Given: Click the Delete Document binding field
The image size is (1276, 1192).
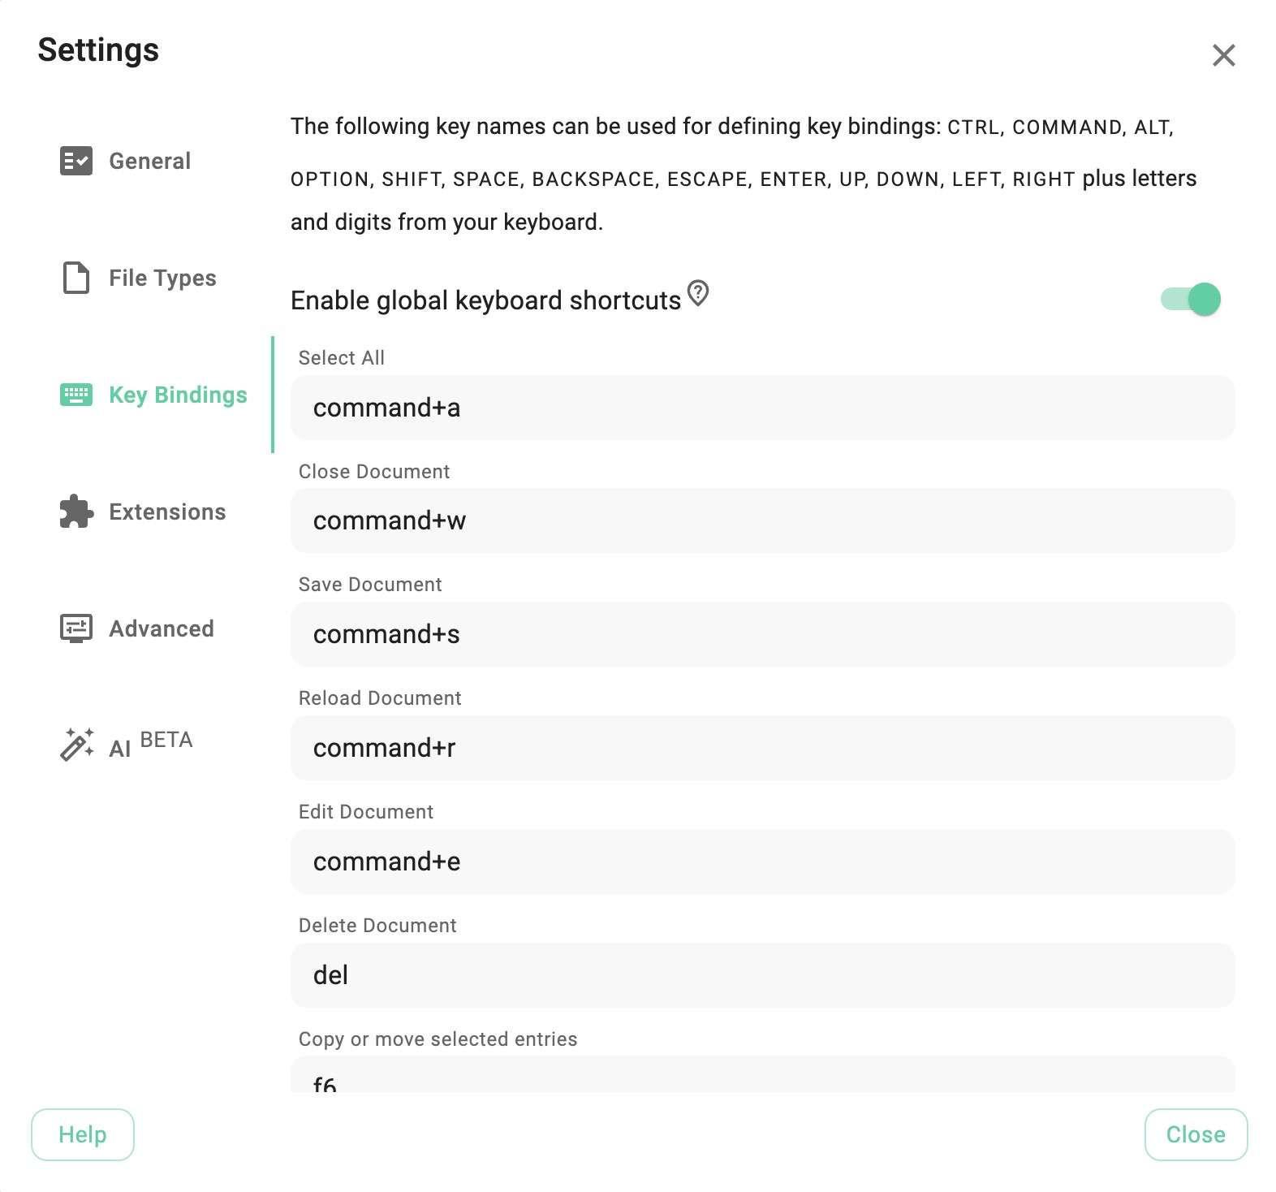Looking at the screenshot, I should [762, 975].
